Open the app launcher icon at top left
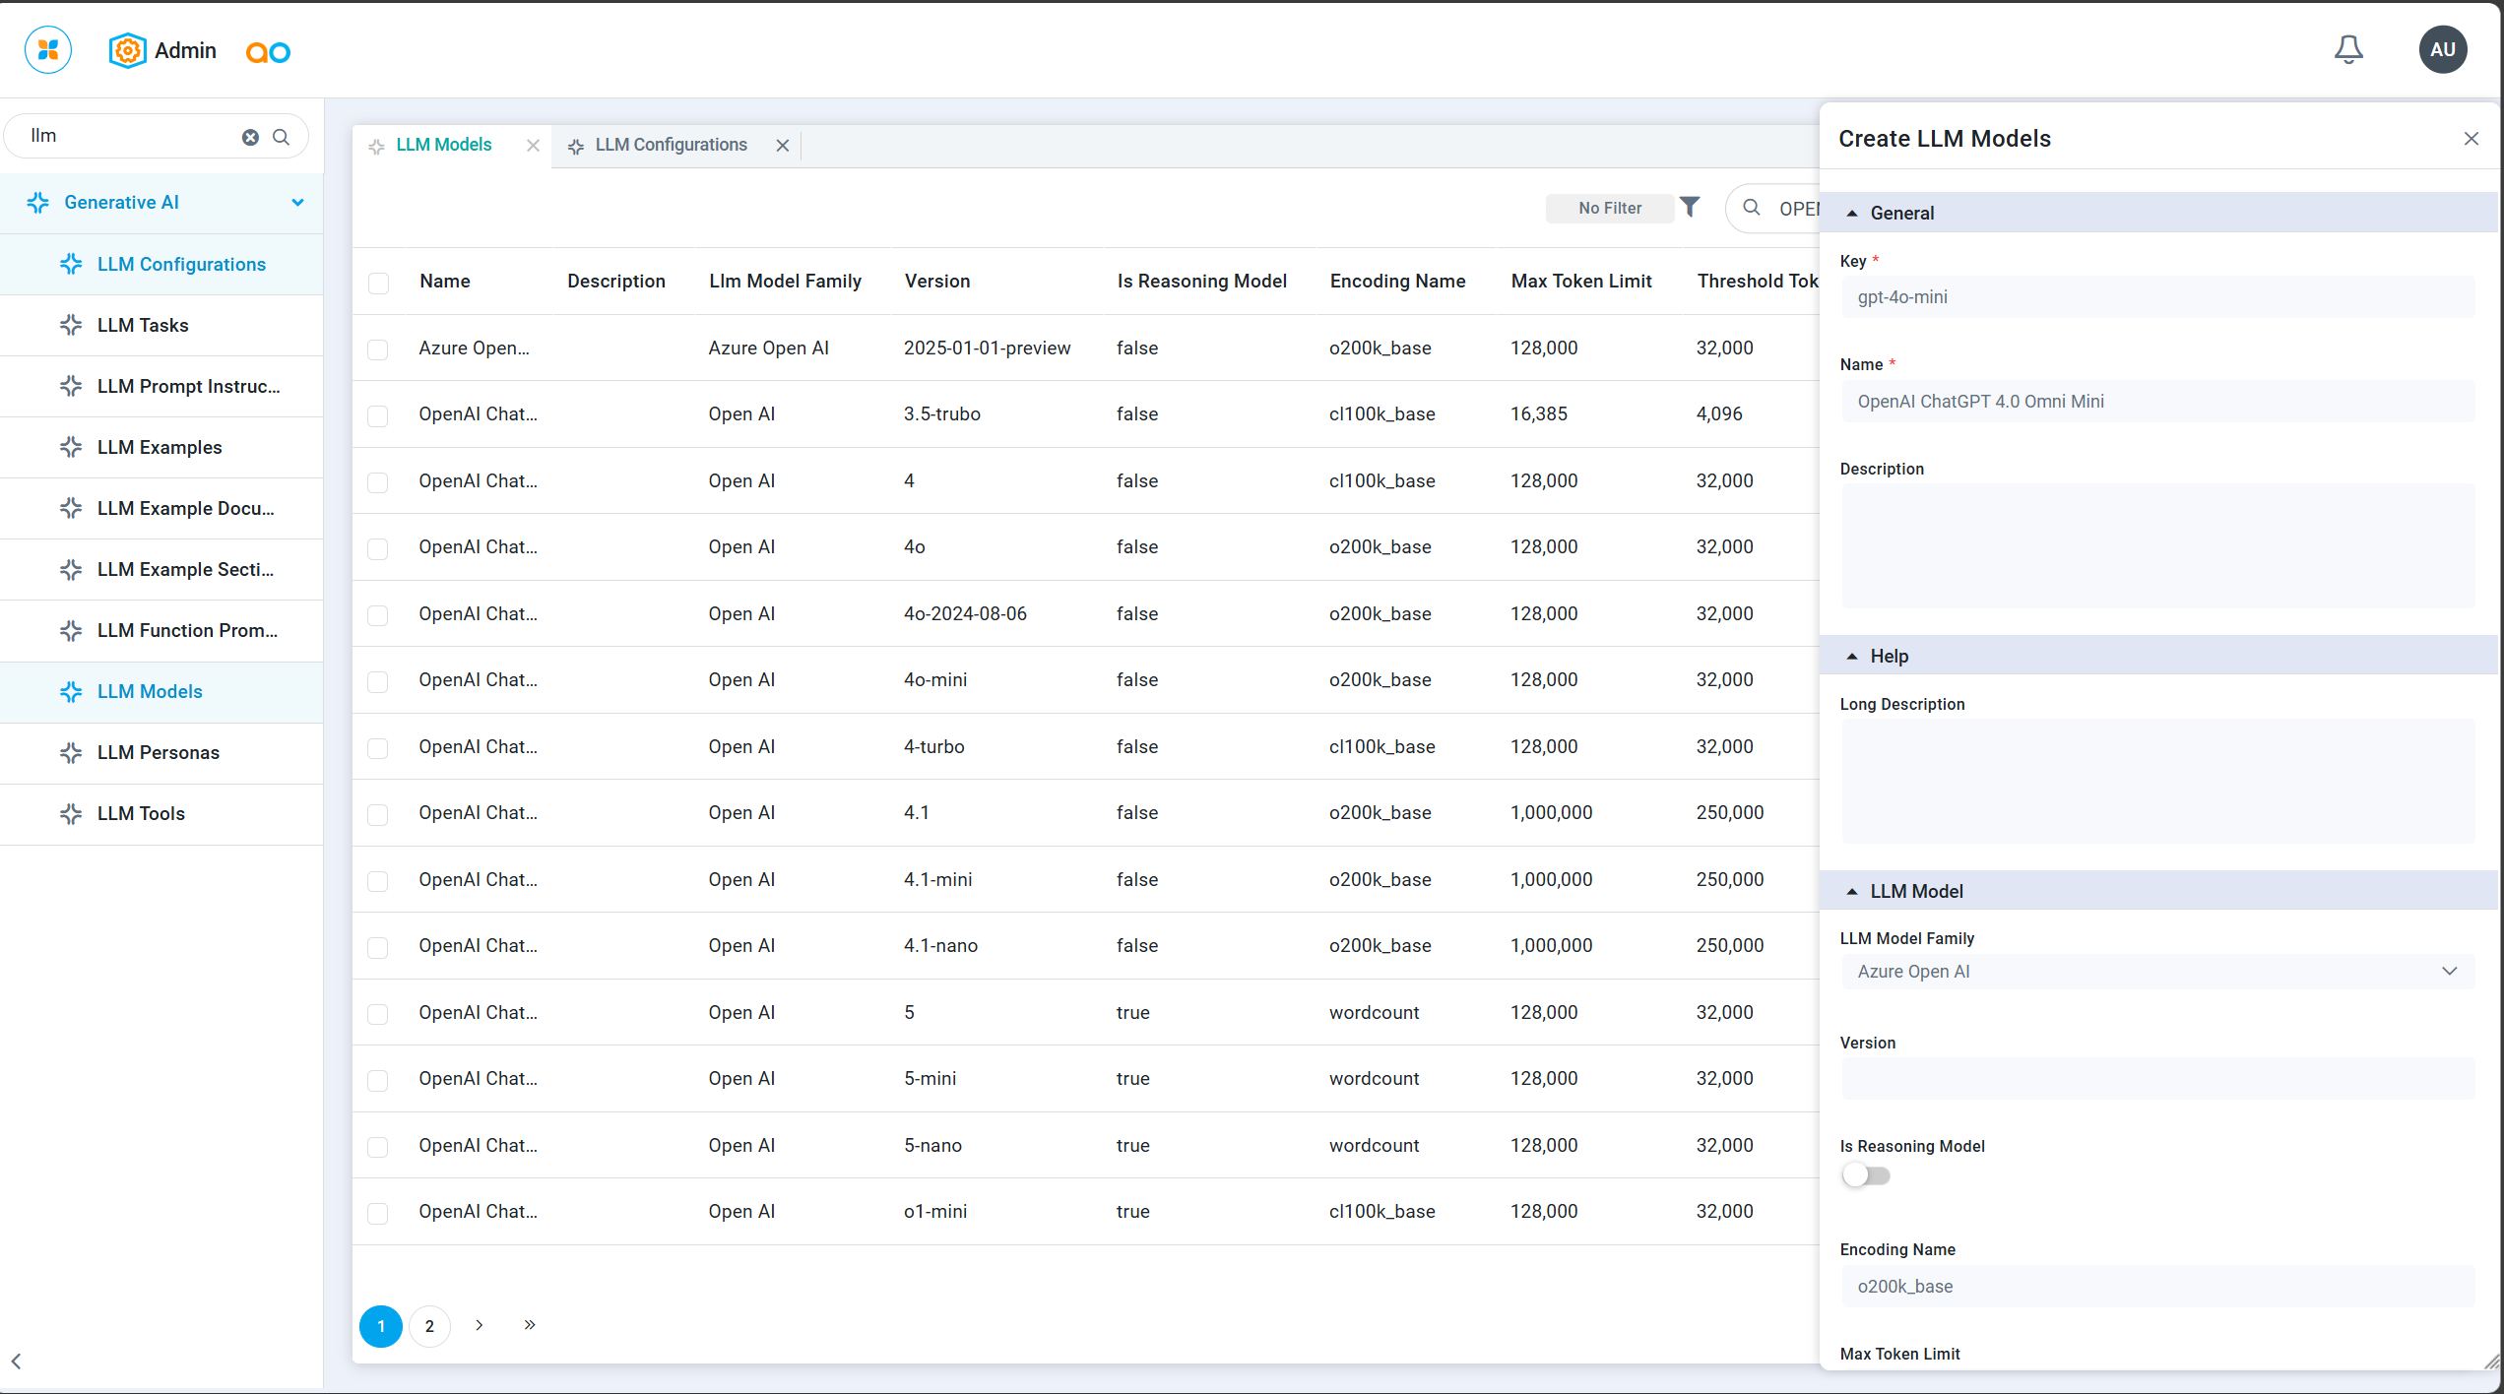 point(48,50)
